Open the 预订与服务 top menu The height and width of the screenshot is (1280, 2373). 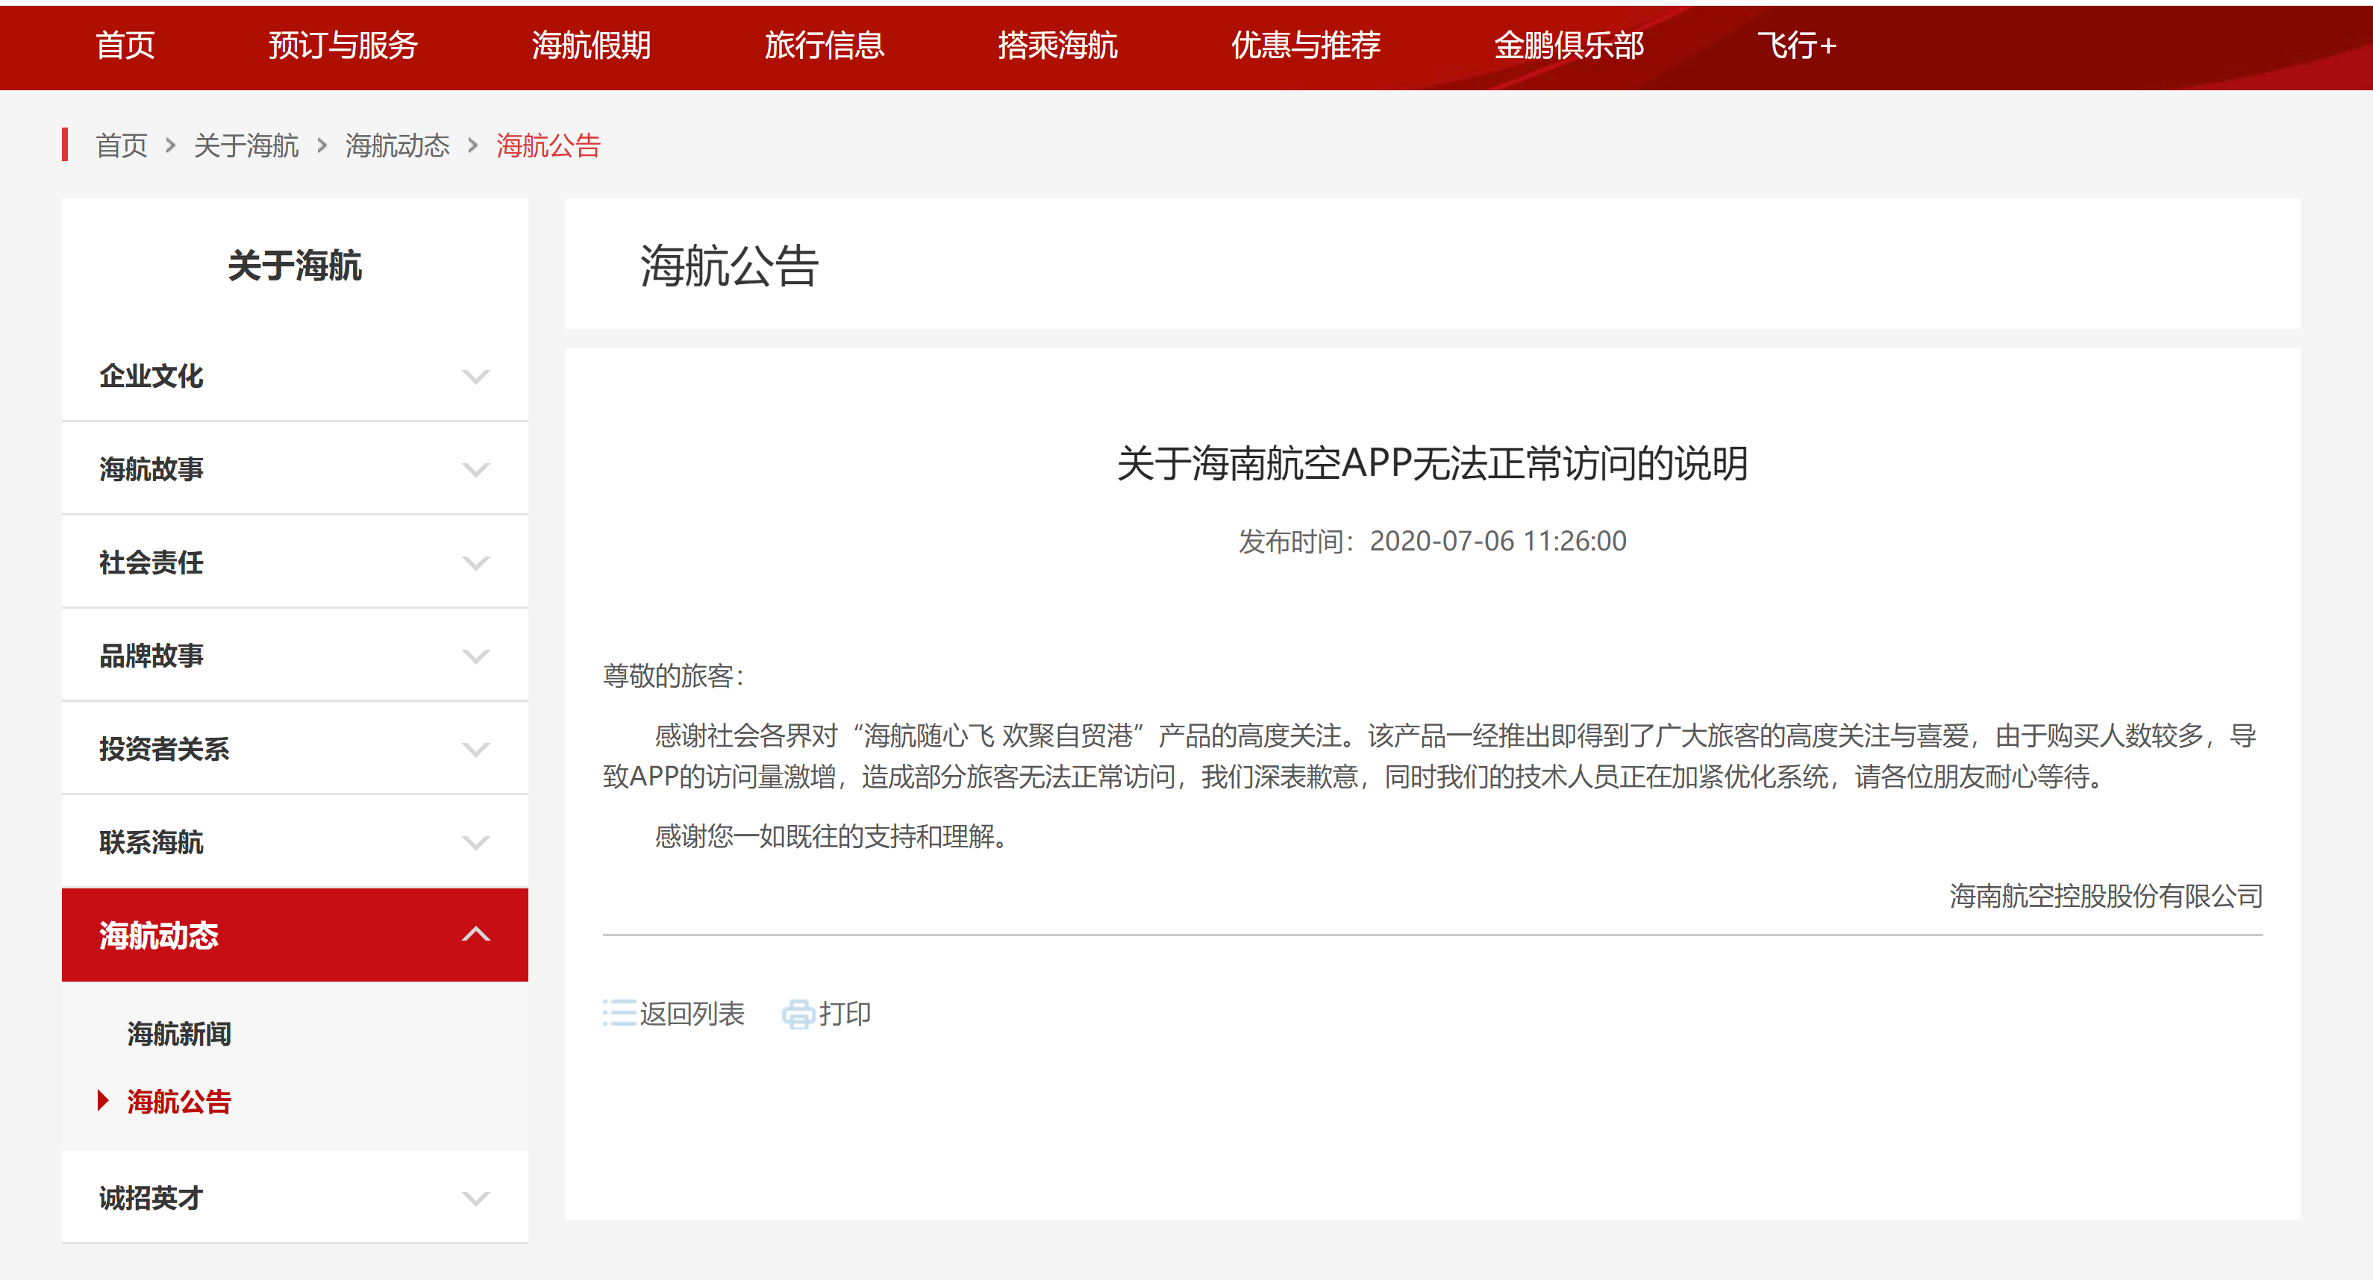[x=343, y=45]
